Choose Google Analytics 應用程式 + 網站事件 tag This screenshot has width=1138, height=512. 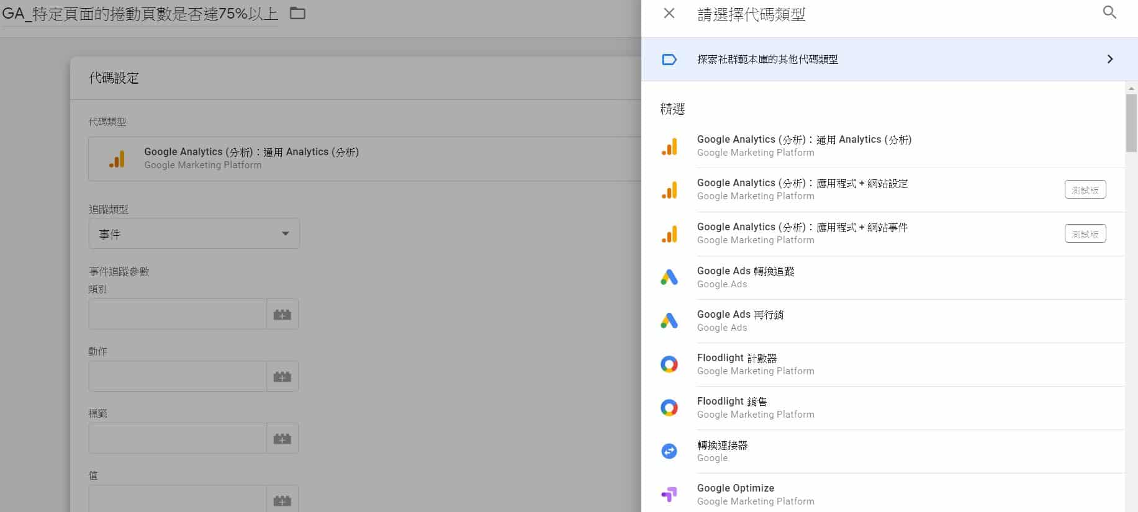coord(802,233)
